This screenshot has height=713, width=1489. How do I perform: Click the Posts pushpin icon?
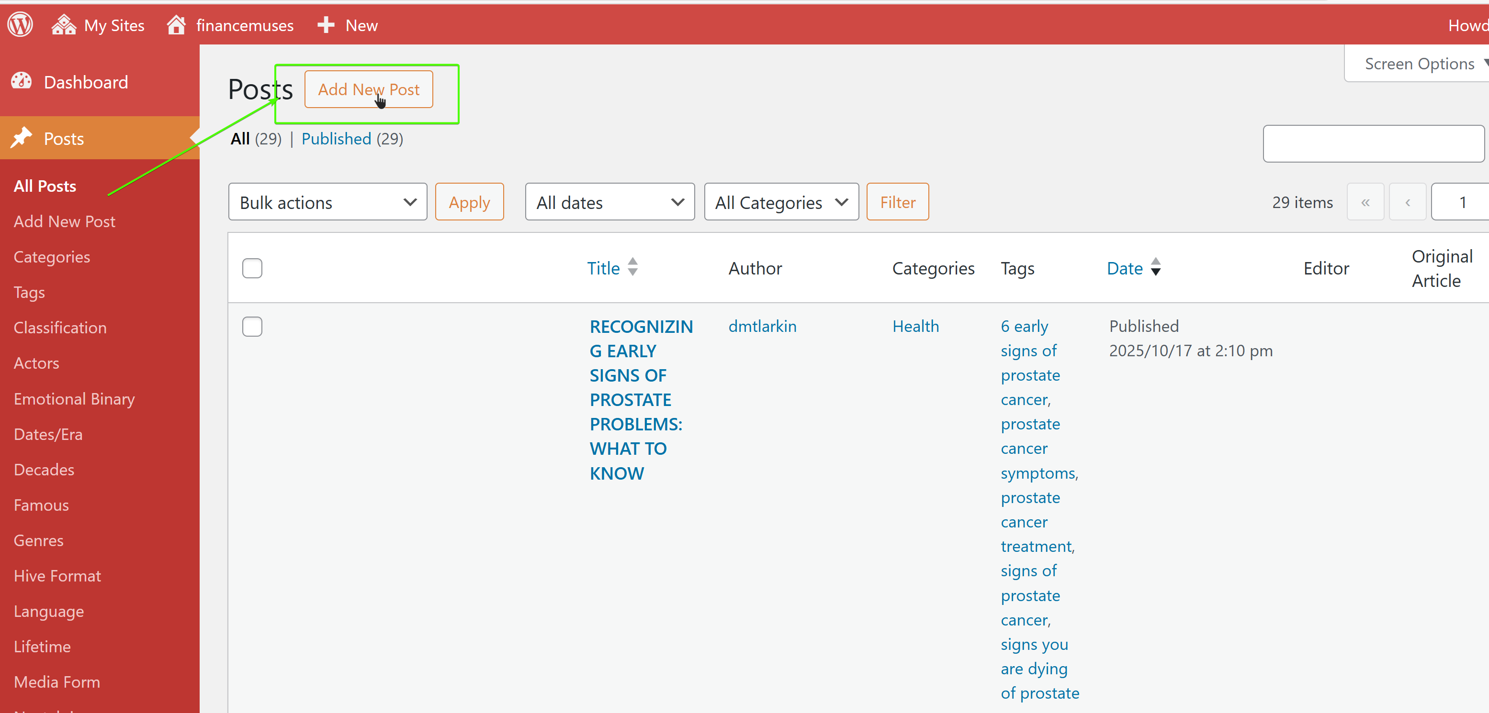click(22, 138)
